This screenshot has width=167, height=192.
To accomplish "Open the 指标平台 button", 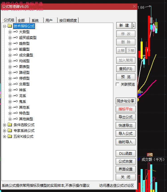I will point(126,109).
